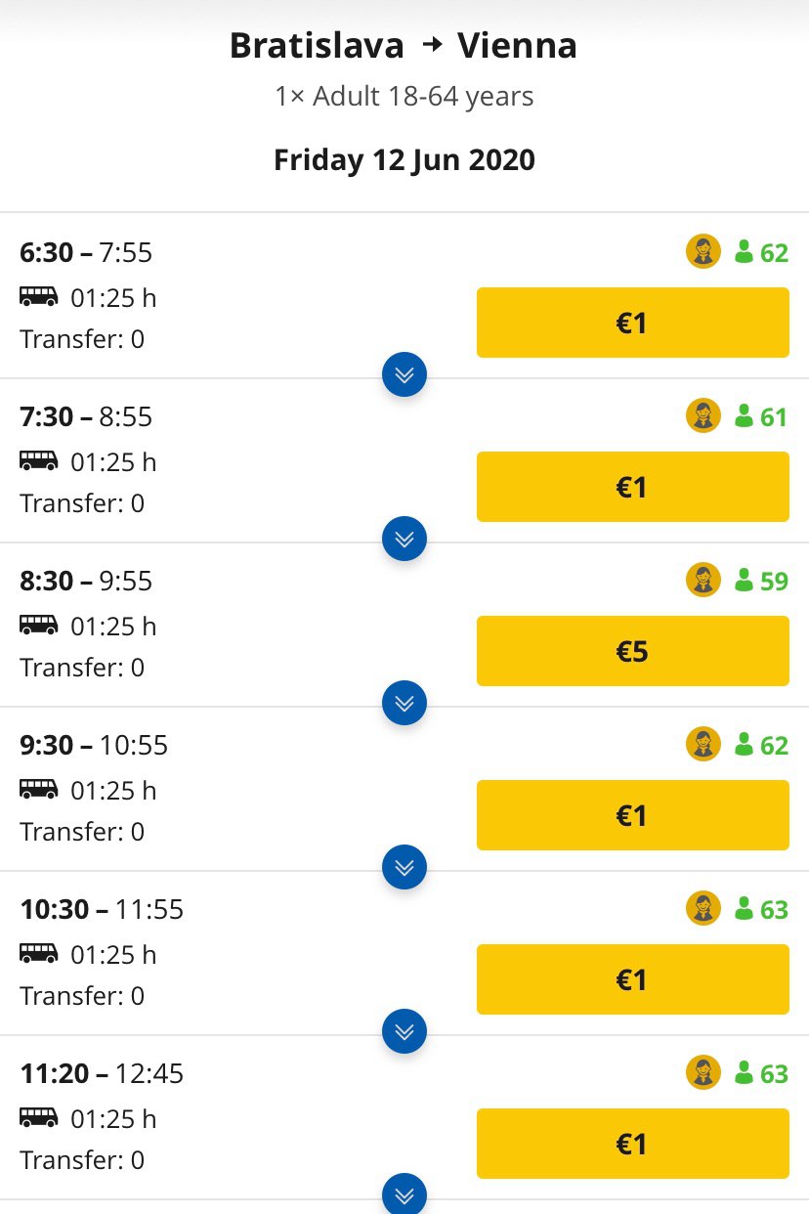Image resolution: width=809 pixels, height=1214 pixels.
Task: Tap the bus icon on the 7:30 connection
Action: click(39, 460)
